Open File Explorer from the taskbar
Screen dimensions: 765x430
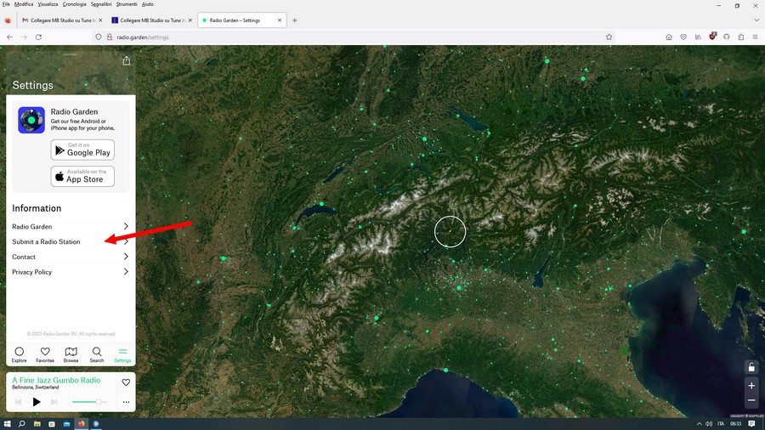(37, 424)
